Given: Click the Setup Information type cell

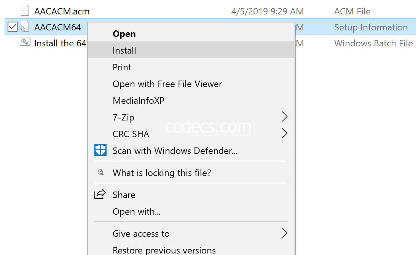Looking at the screenshot, I should click(x=371, y=27).
